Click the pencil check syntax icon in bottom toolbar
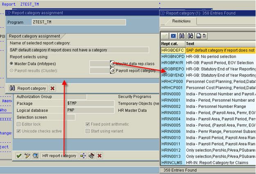Viewport: 256px width, 174px height. (27, 156)
